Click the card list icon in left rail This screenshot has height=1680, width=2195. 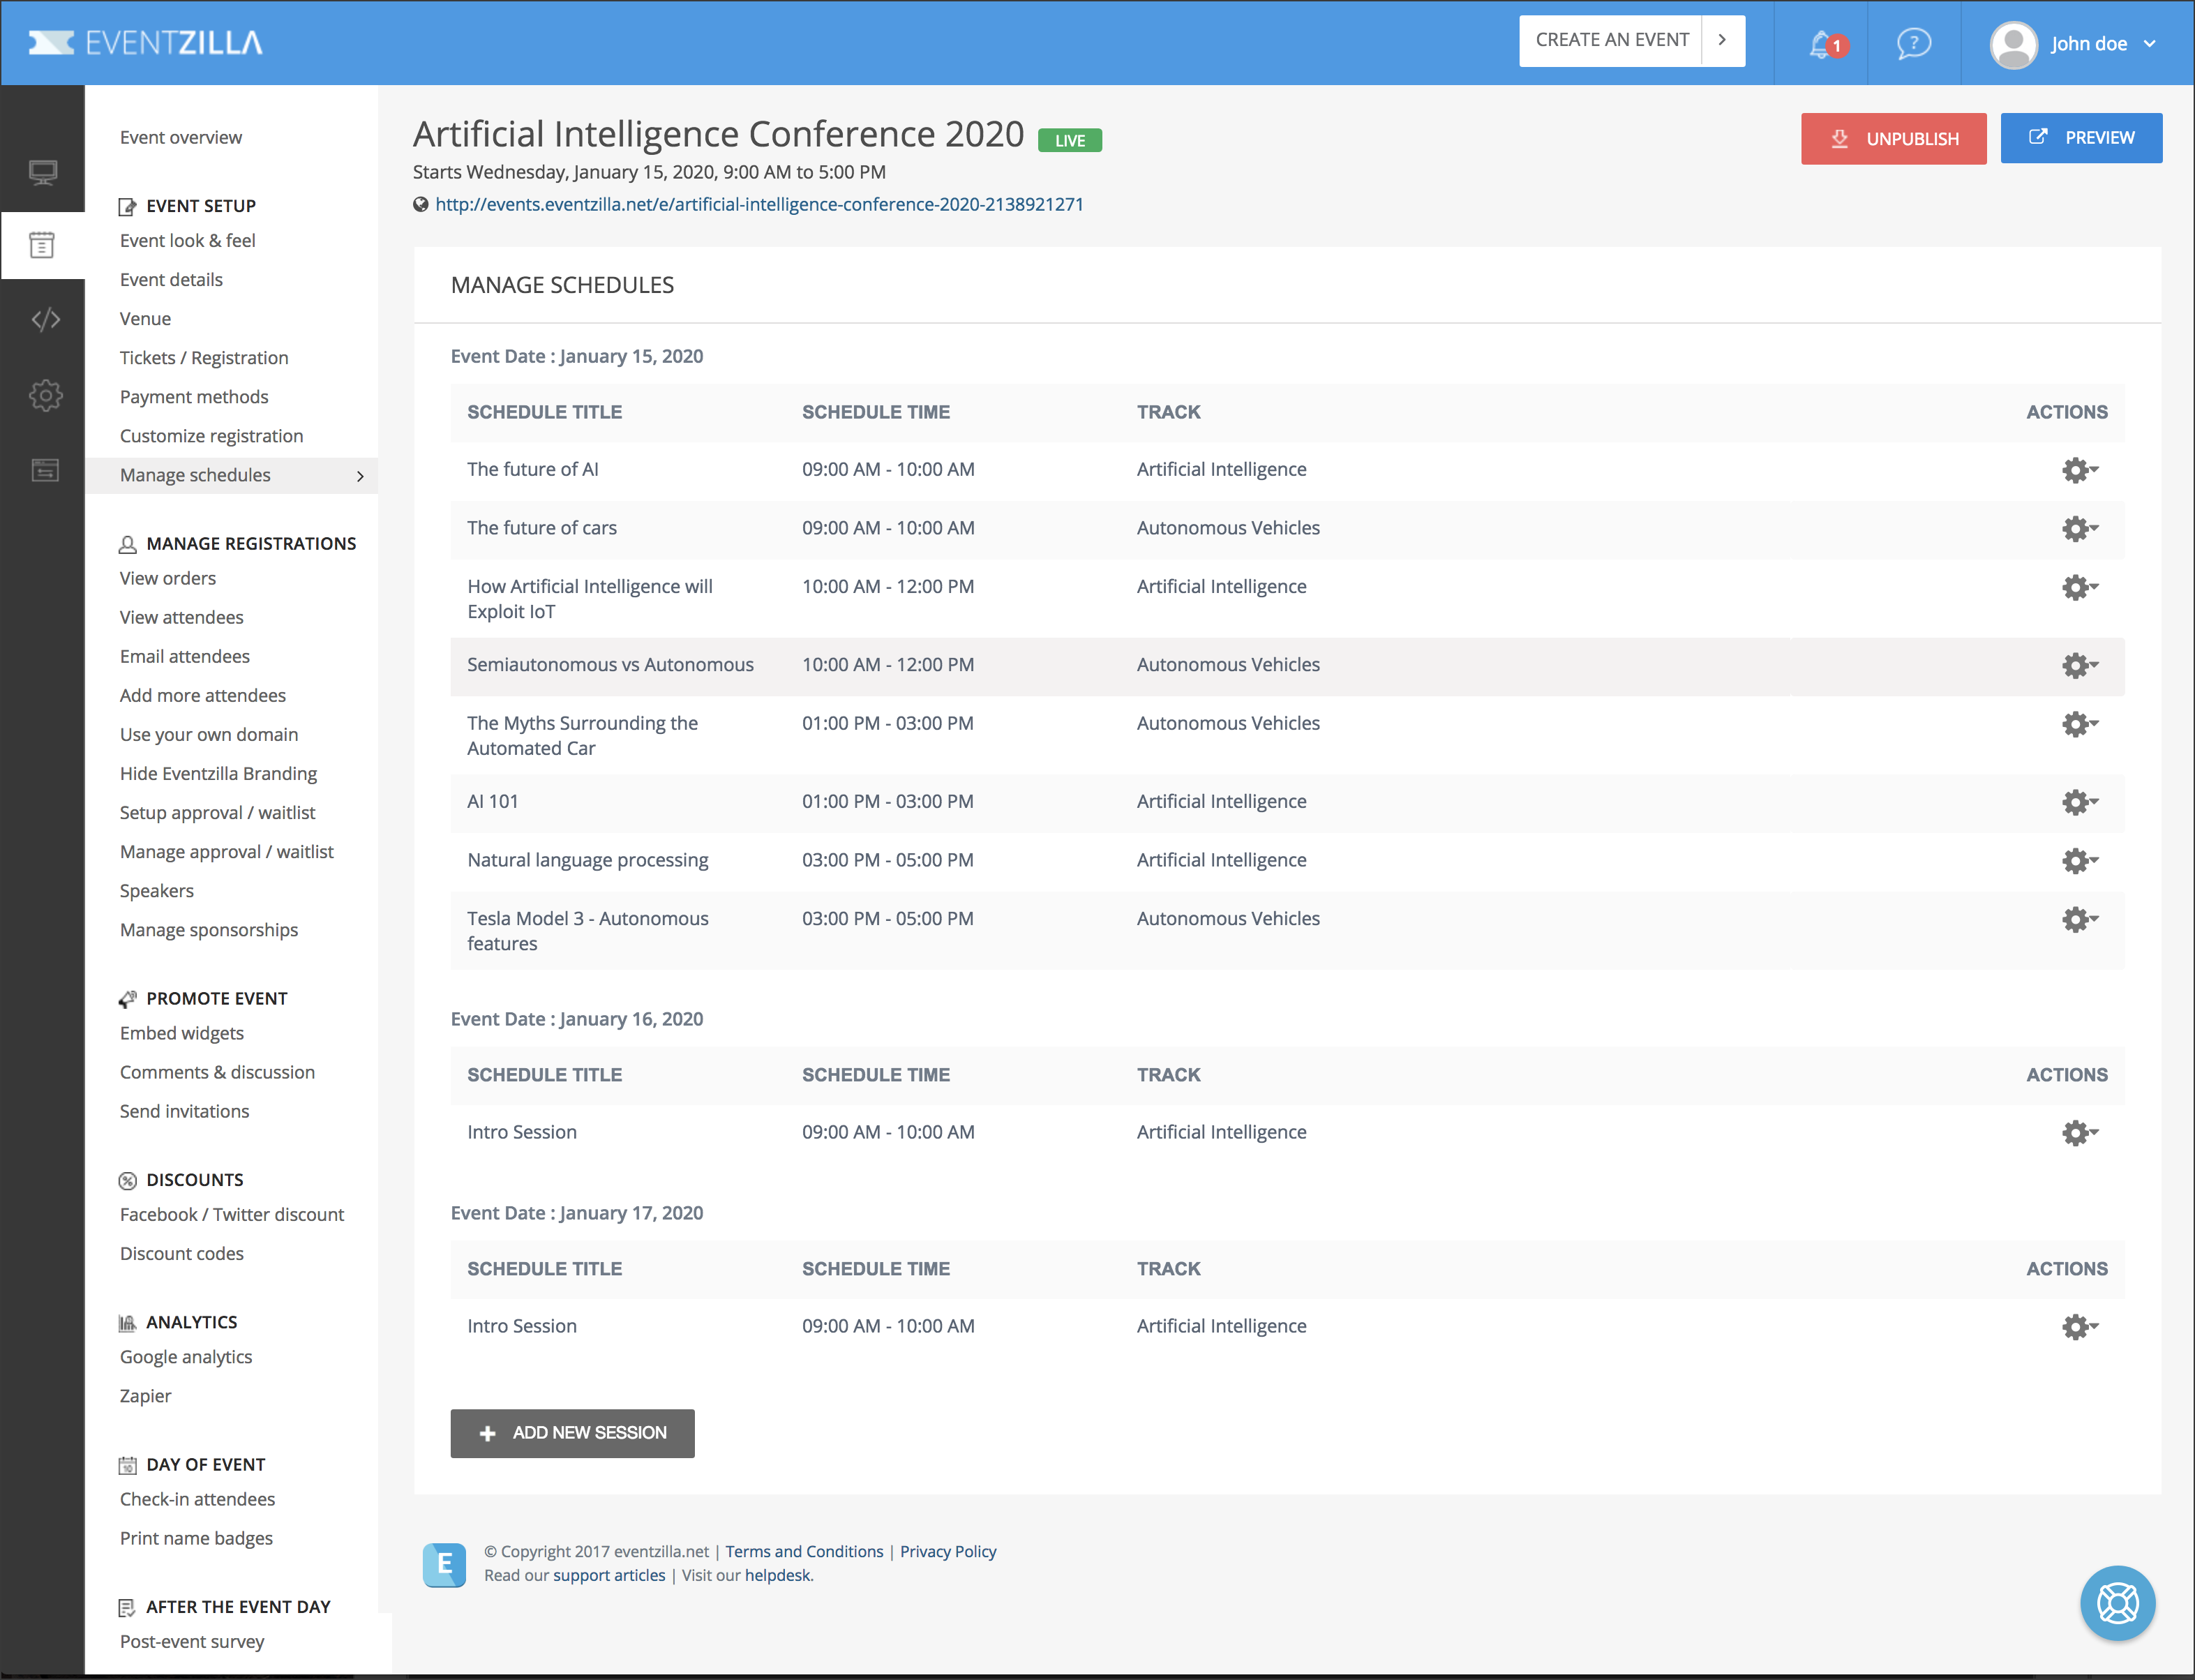tap(45, 470)
